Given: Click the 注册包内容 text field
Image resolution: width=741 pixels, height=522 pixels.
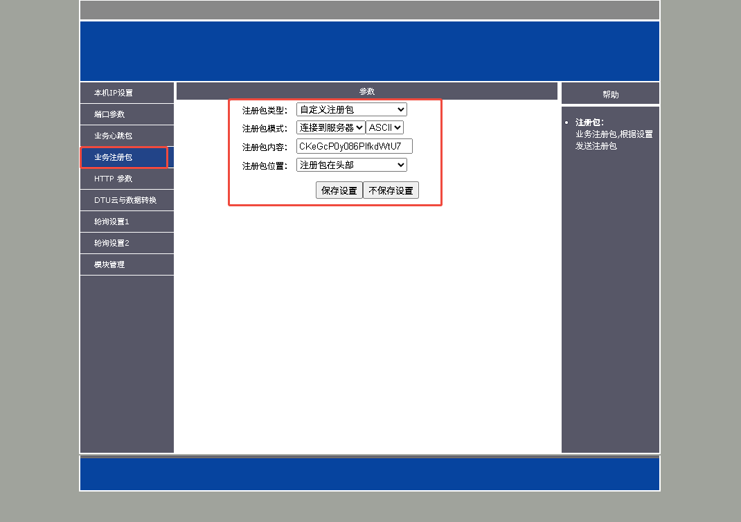Looking at the screenshot, I should point(354,146).
